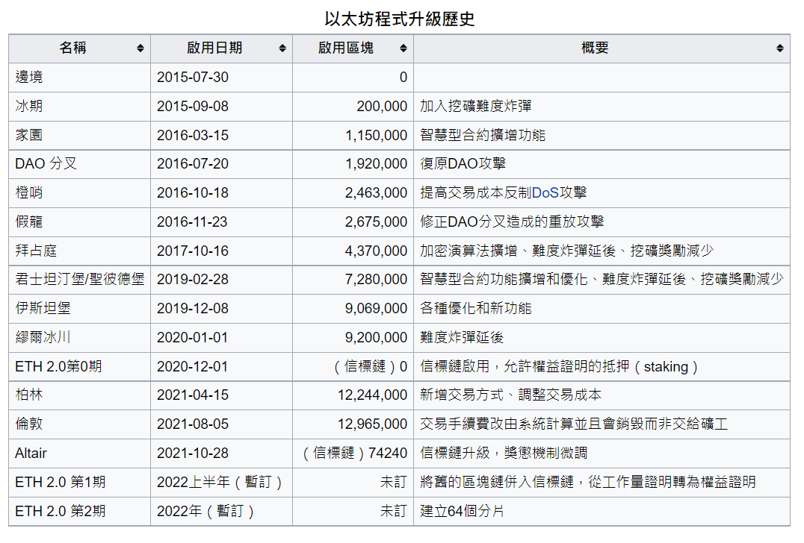804x543 pixels.
Task: Click date 2020-12-01
Action: tap(193, 367)
